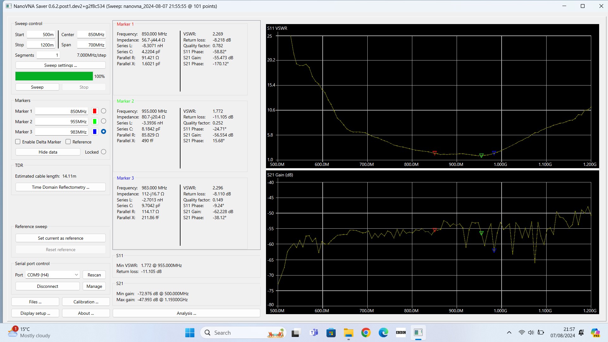Edit Marker 1 frequency field 850MHz
This screenshot has height=342, width=608.
pos(62,111)
